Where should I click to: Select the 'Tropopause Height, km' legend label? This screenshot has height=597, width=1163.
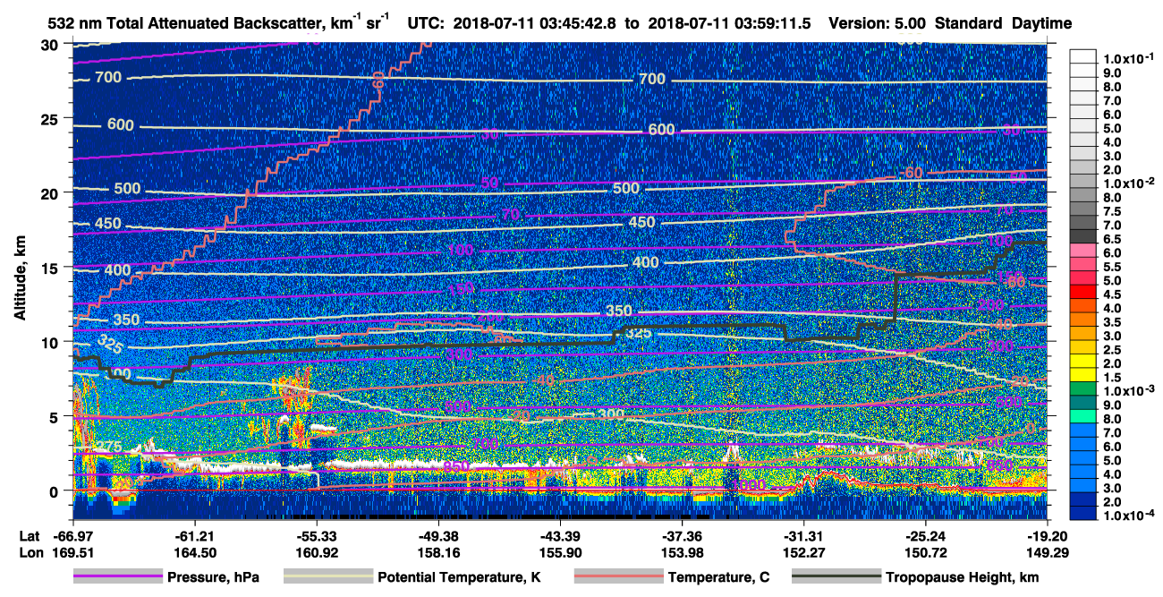pos(963,577)
